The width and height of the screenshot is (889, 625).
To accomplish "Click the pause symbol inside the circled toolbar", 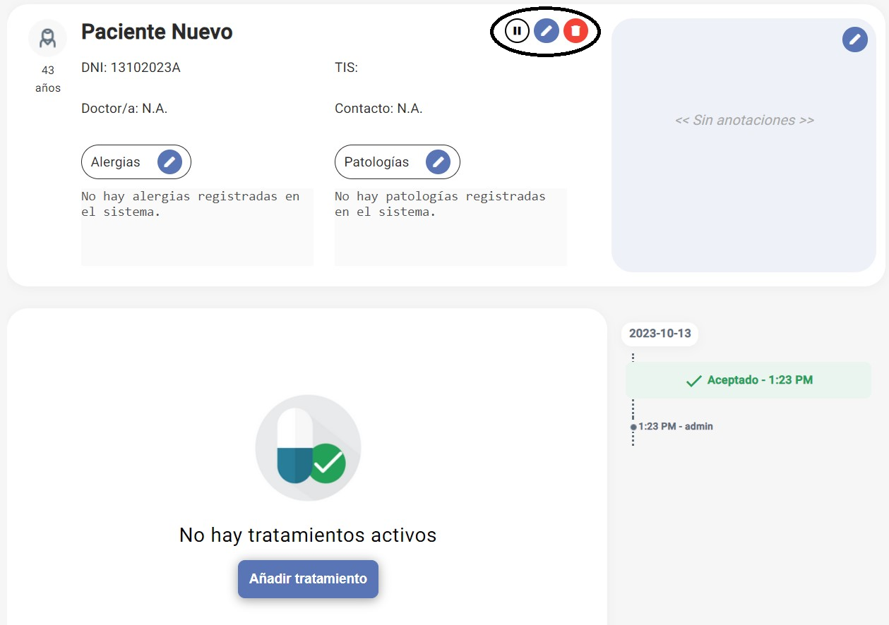I will (x=518, y=30).
